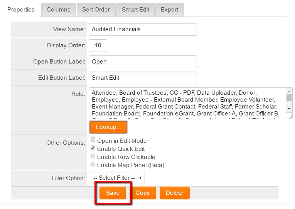Switch to the Columns tab
This screenshot has height=209, width=295.
tap(59, 10)
